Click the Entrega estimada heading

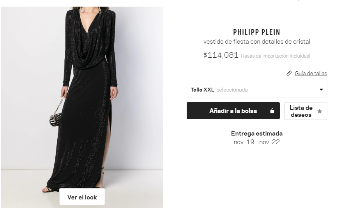click(x=256, y=133)
